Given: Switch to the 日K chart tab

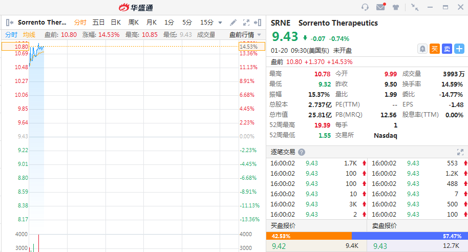Looking at the screenshot, I should pyautogui.click(x=116, y=23).
